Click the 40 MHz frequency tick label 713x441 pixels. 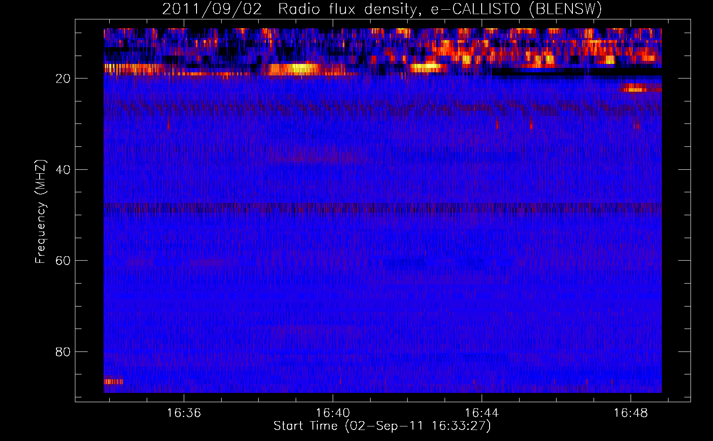pyautogui.click(x=63, y=170)
